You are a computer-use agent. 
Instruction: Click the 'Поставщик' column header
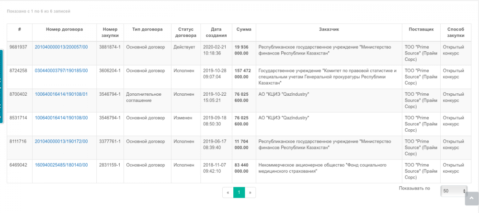tap(421, 29)
